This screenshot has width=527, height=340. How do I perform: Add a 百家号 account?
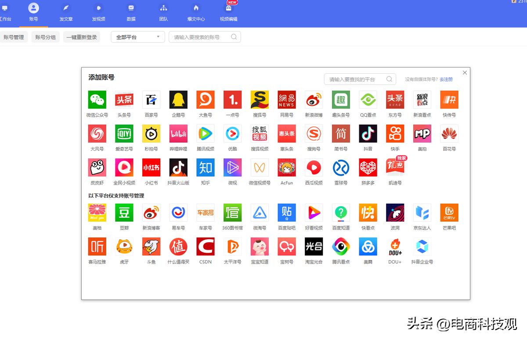pos(151,100)
